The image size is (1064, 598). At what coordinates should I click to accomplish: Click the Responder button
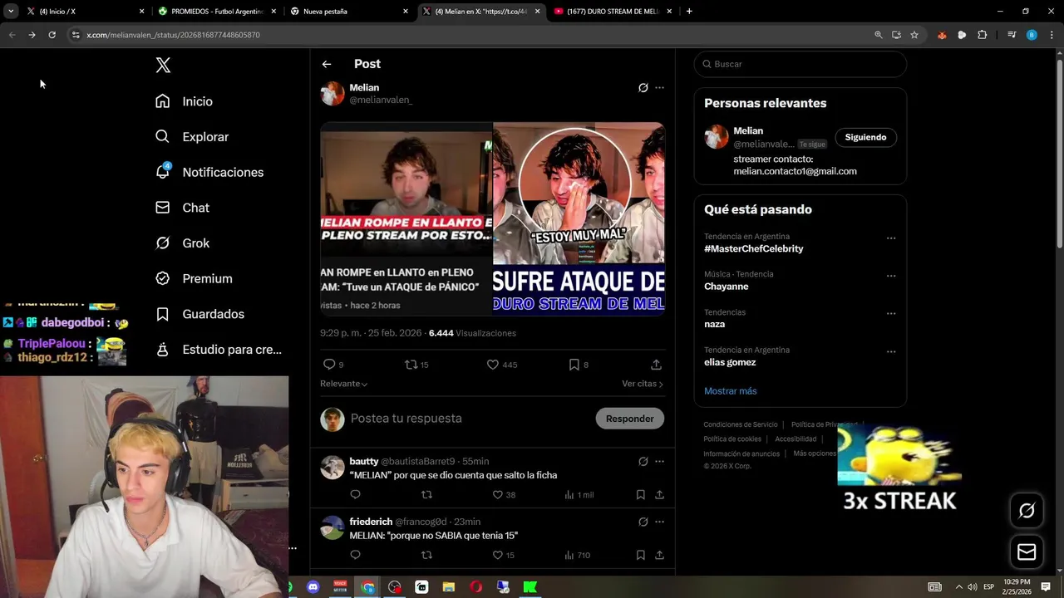[x=630, y=419]
